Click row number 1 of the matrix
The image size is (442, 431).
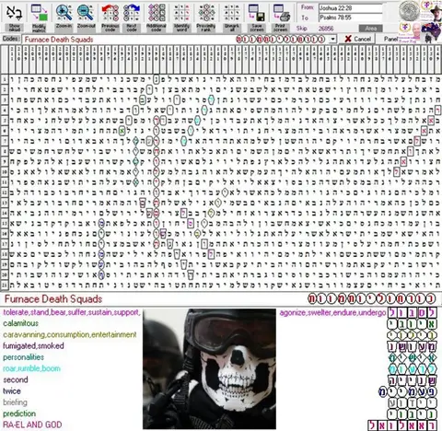tap(5, 79)
